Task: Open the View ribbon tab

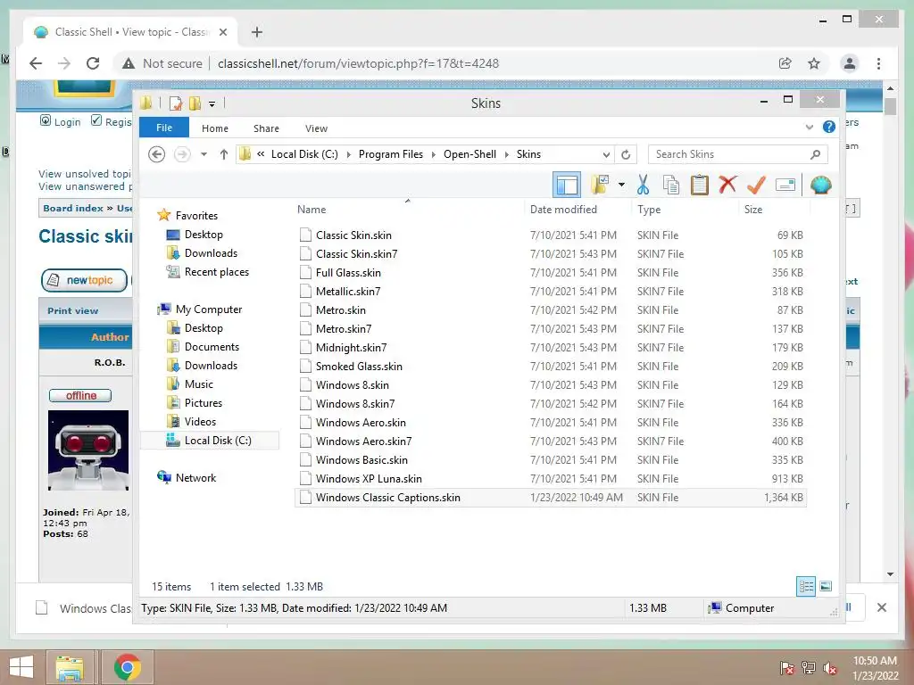Action: [316, 128]
